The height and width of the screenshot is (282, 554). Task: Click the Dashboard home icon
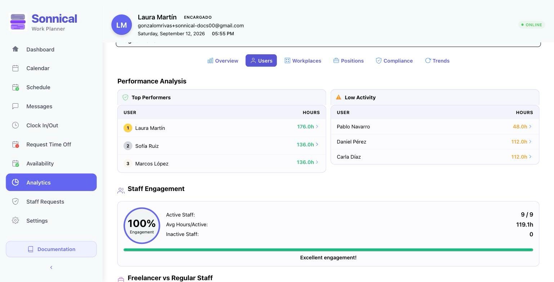click(15, 49)
